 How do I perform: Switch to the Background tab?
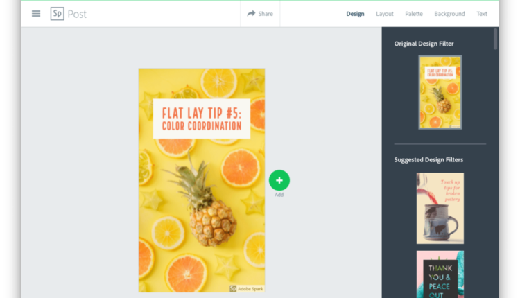click(449, 14)
